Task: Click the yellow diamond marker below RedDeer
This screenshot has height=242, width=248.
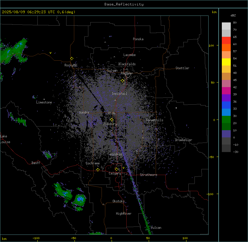Action: click(x=123, y=81)
